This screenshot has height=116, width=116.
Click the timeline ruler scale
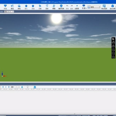coord(58,89)
